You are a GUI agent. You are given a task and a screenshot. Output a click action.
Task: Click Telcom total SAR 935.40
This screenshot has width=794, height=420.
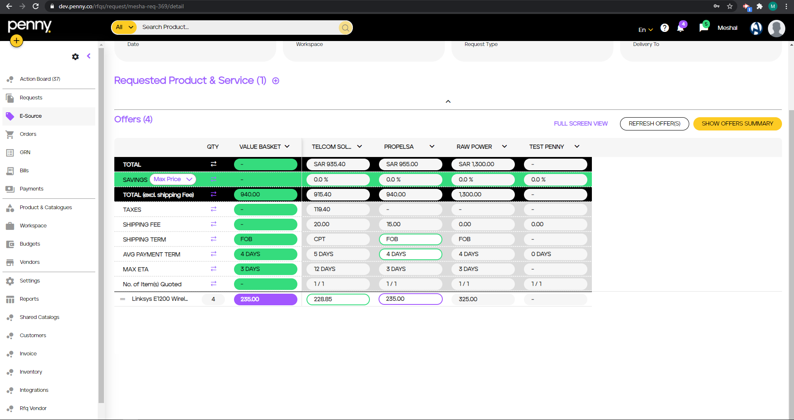[338, 164]
